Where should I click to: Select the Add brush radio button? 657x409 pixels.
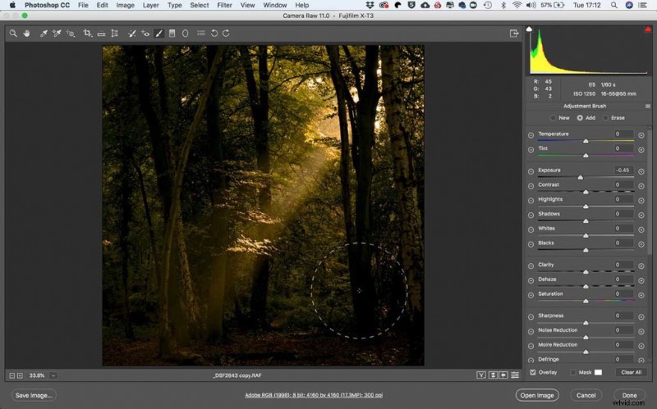580,118
